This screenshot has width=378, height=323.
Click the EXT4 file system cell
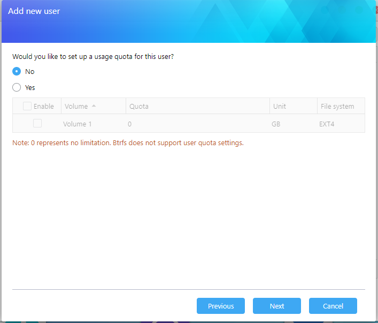click(327, 124)
